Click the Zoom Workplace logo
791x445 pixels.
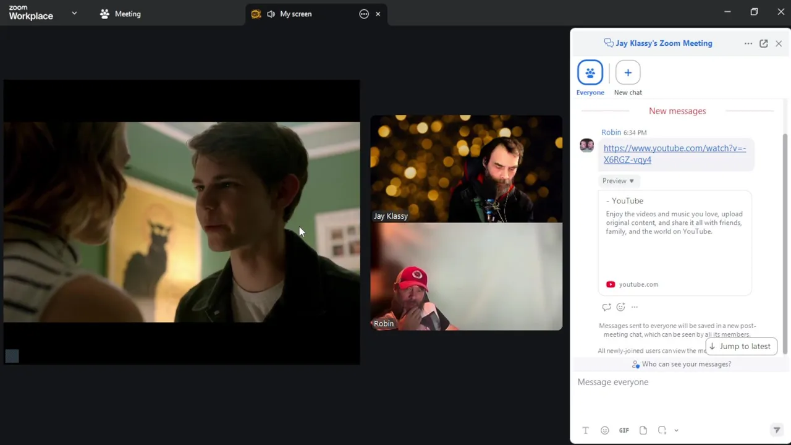(x=31, y=13)
